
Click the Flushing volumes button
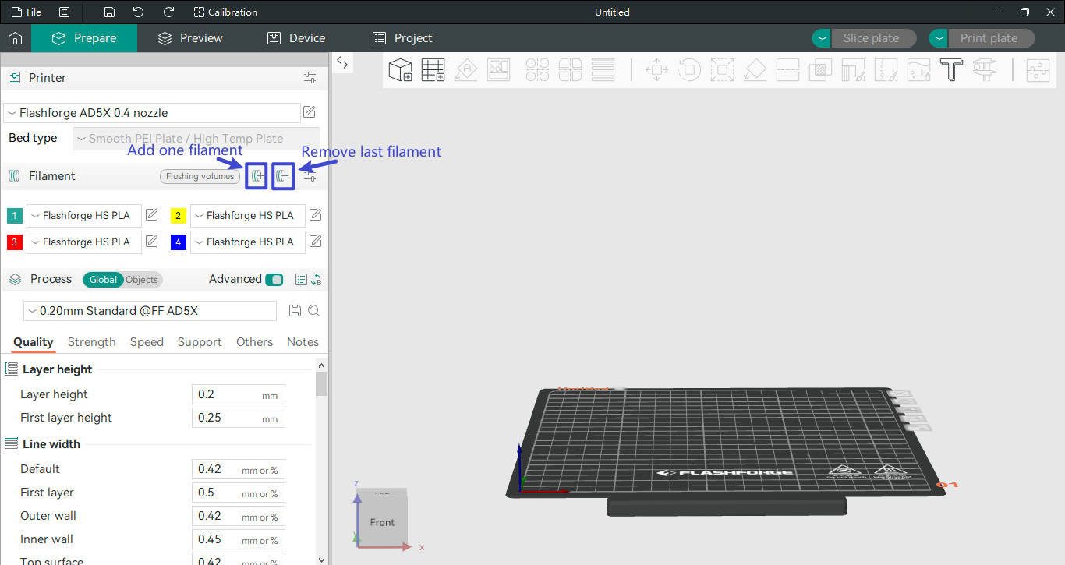pos(200,176)
